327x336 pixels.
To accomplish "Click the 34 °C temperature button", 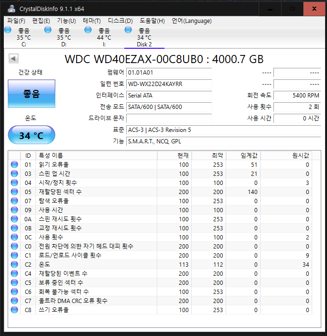I will click(32, 135).
